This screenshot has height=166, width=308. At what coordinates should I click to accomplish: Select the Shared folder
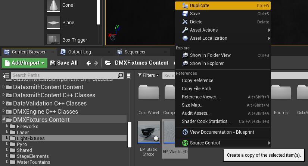(24, 150)
